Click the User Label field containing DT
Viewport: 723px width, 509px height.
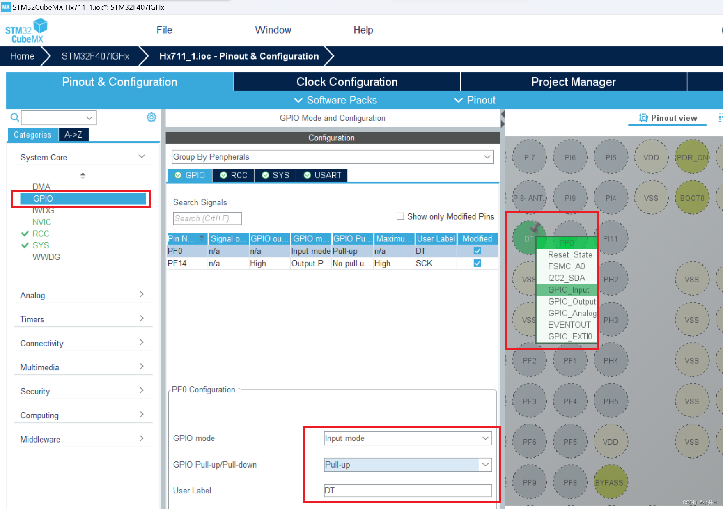408,491
